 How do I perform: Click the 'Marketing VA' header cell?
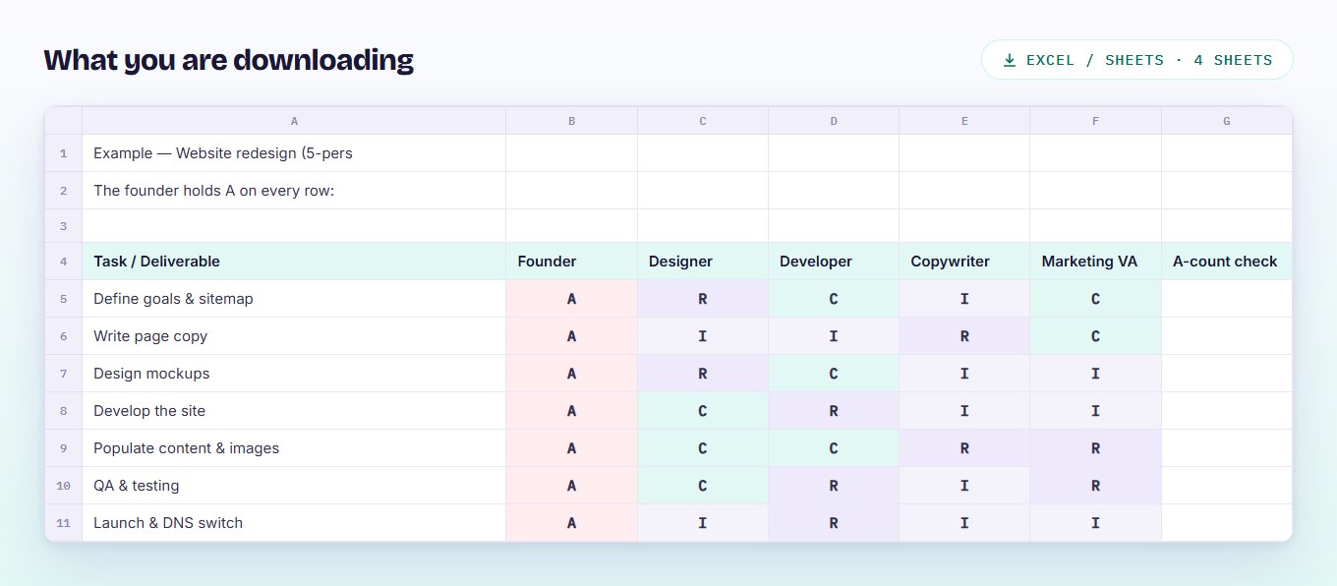1096,262
